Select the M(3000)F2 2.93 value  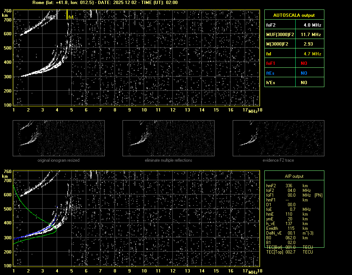[309, 44]
